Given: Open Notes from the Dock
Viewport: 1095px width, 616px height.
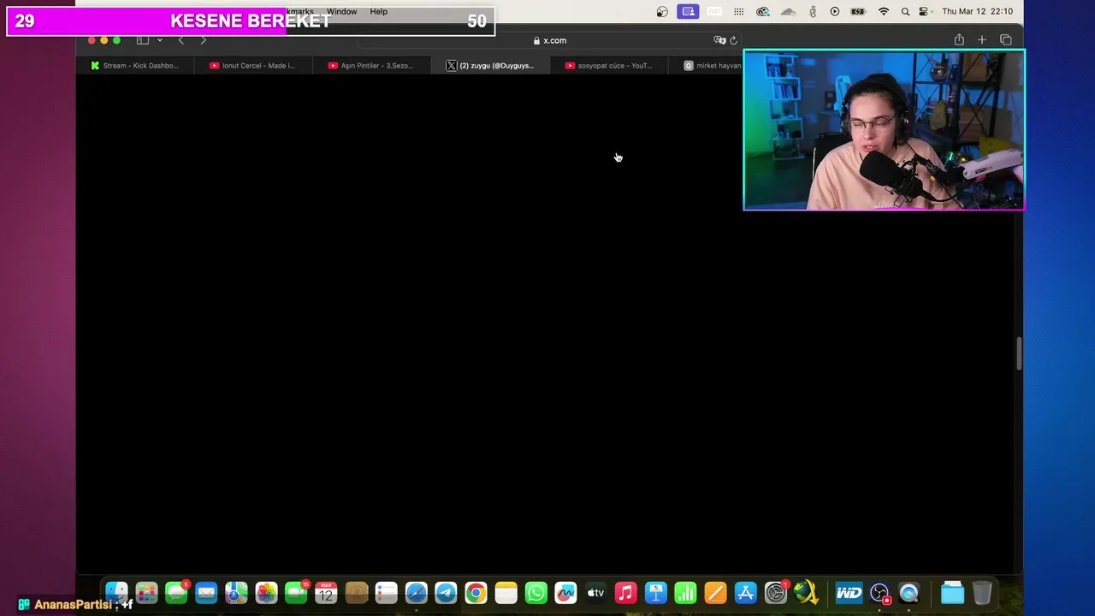Looking at the screenshot, I should pyautogui.click(x=506, y=592).
